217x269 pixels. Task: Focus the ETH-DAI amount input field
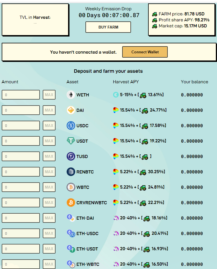21,218
